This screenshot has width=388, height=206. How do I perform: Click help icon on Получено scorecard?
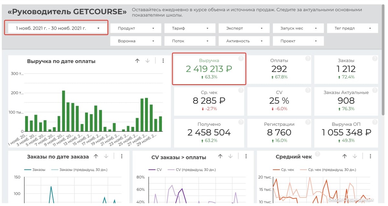pos(241,122)
